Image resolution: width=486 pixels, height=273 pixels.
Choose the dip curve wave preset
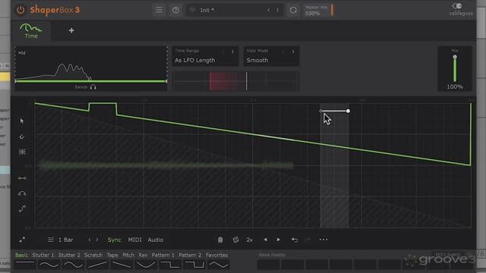click(x=146, y=265)
